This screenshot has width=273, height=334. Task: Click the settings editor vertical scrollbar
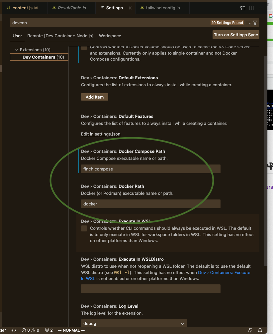[265, 161]
